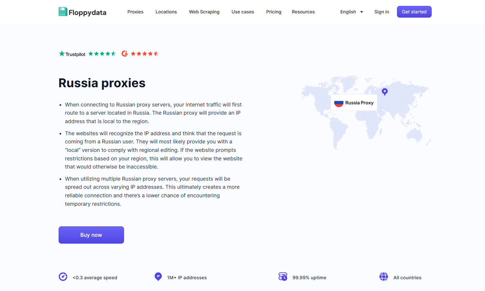
Task: Click the Get started button
Action: [x=414, y=11]
